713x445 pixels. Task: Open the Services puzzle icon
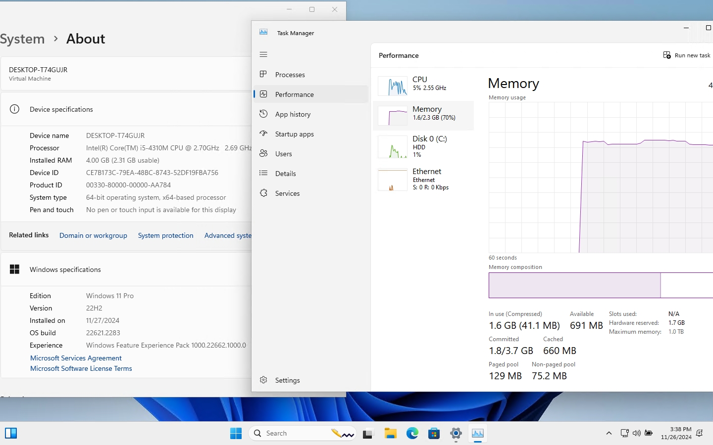coord(263,193)
